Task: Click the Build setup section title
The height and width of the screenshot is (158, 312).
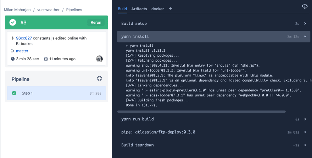Action: 134,23
